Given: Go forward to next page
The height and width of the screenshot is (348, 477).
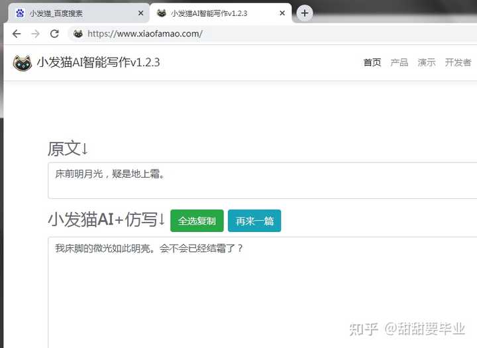Looking at the screenshot, I should click(x=36, y=34).
